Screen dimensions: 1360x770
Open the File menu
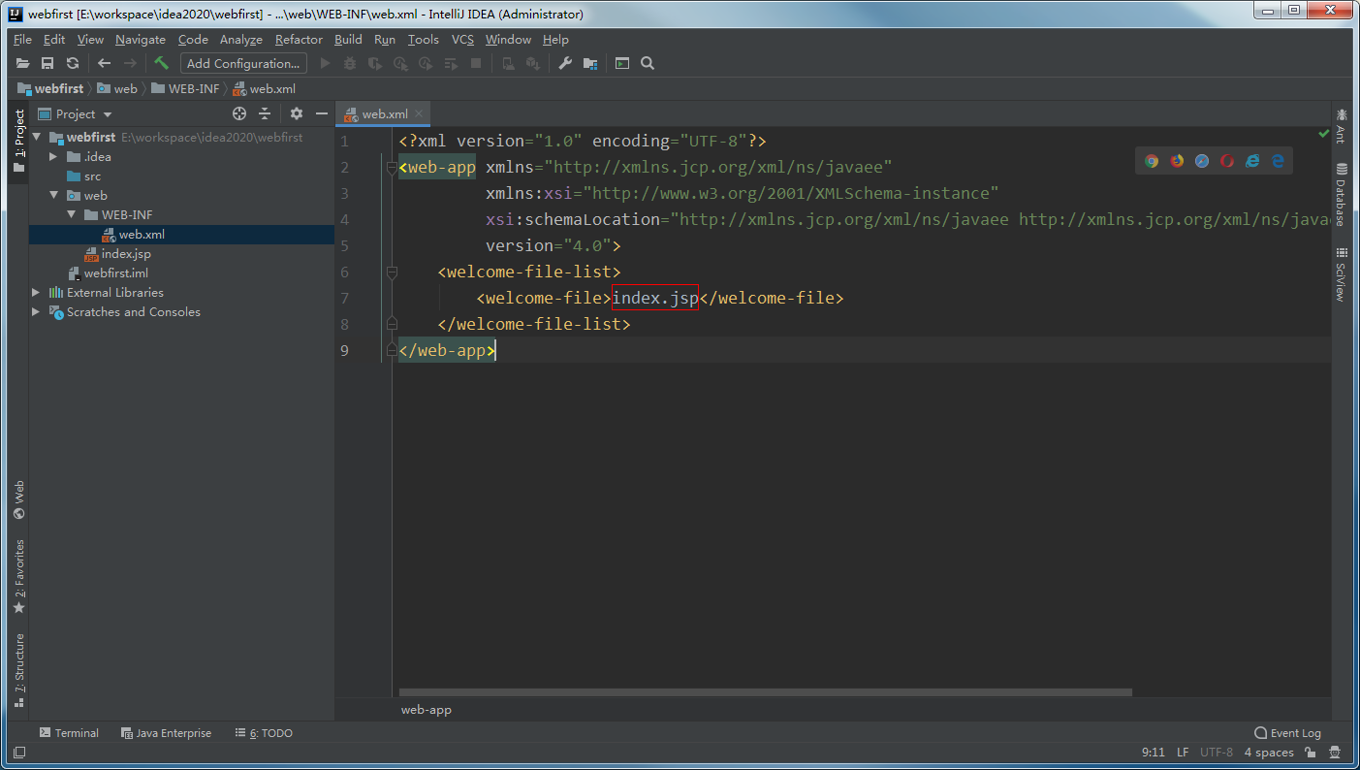(x=23, y=40)
